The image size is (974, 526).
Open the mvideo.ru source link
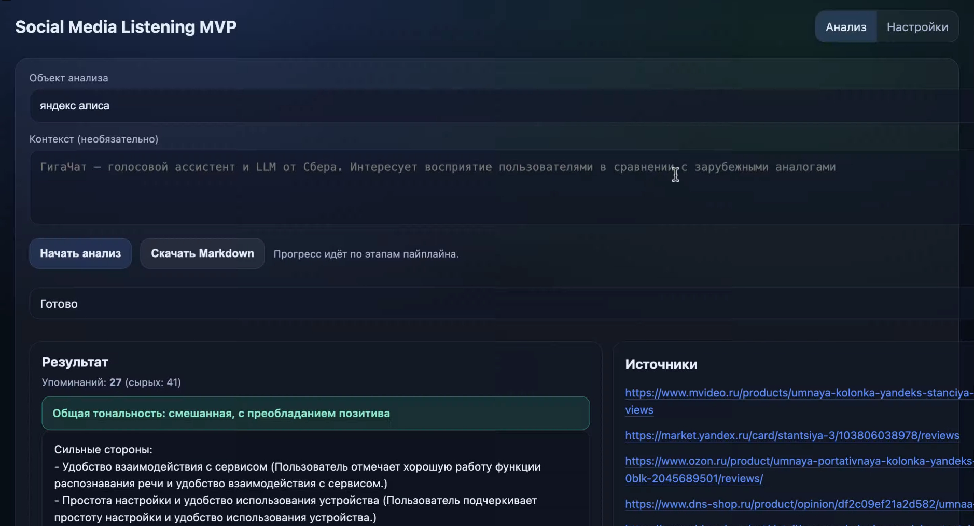799,401
